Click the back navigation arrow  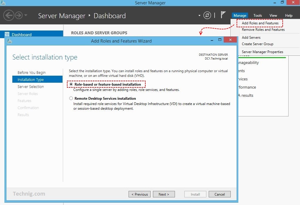click(x=9, y=15)
